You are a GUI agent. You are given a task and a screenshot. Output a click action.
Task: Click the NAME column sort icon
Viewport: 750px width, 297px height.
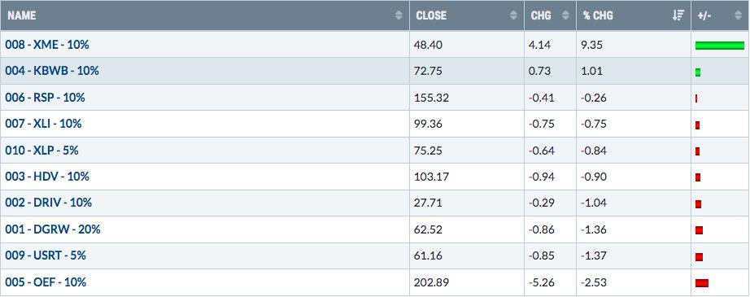399,15
